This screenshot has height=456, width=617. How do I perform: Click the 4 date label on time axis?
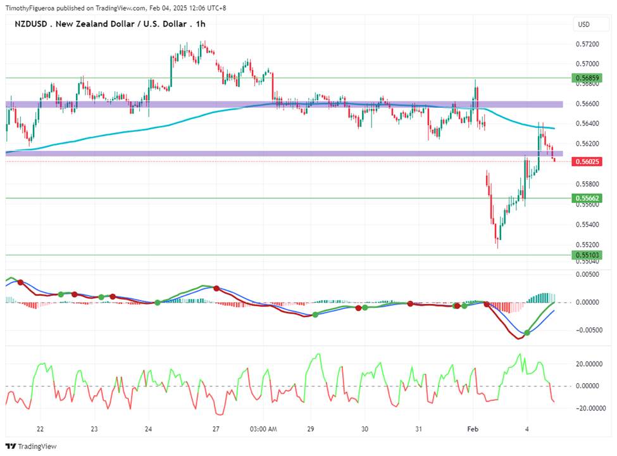click(x=527, y=429)
